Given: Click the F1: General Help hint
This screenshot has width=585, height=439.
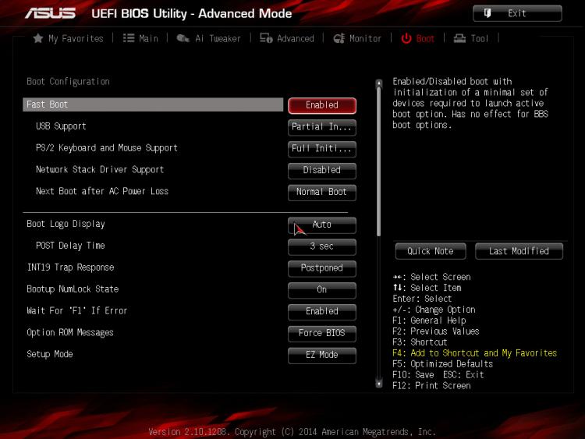Looking at the screenshot, I should click(429, 320).
